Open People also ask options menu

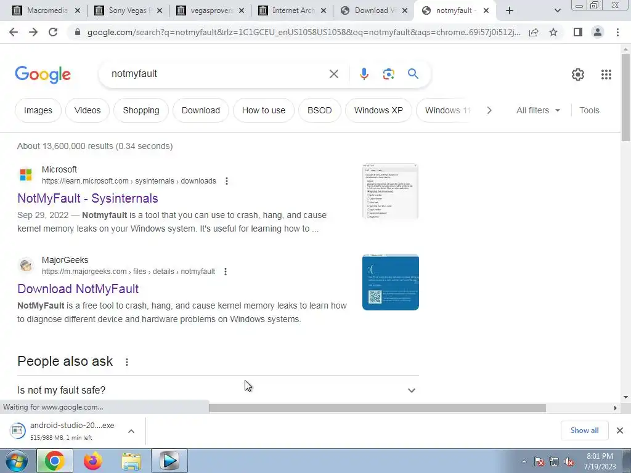click(127, 362)
